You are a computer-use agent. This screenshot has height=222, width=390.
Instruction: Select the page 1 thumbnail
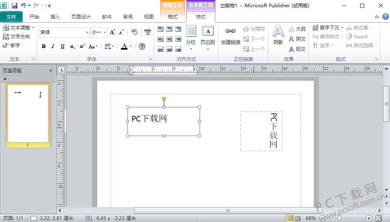(28, 115)
